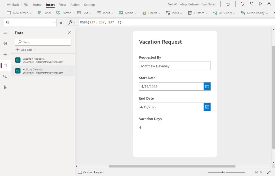Expand the Charts dropdown
275x176 pixels.
pyautogui.click(x=151, y=13)
